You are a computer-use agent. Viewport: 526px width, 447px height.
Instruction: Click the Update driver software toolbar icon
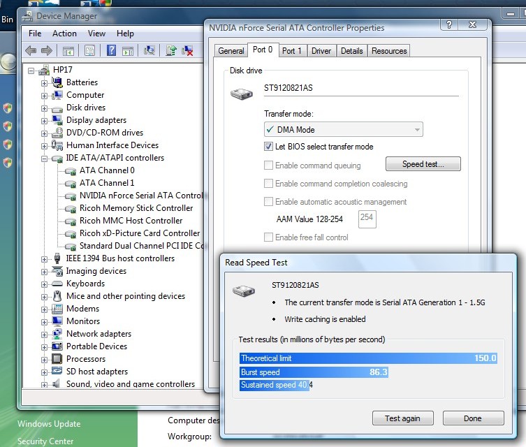coord(171,50)
